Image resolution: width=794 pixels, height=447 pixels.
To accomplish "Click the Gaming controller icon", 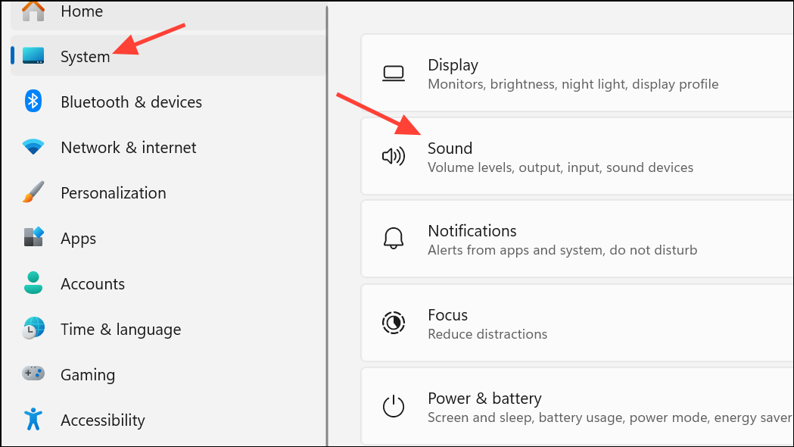I will coord(33,374).
